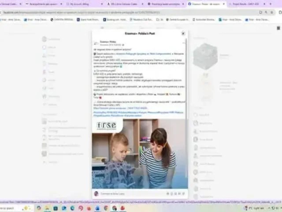Click the first hashtag line under the post
This screenshot has width=282, height=212.
pyautogui.click(x=138, y=113)
